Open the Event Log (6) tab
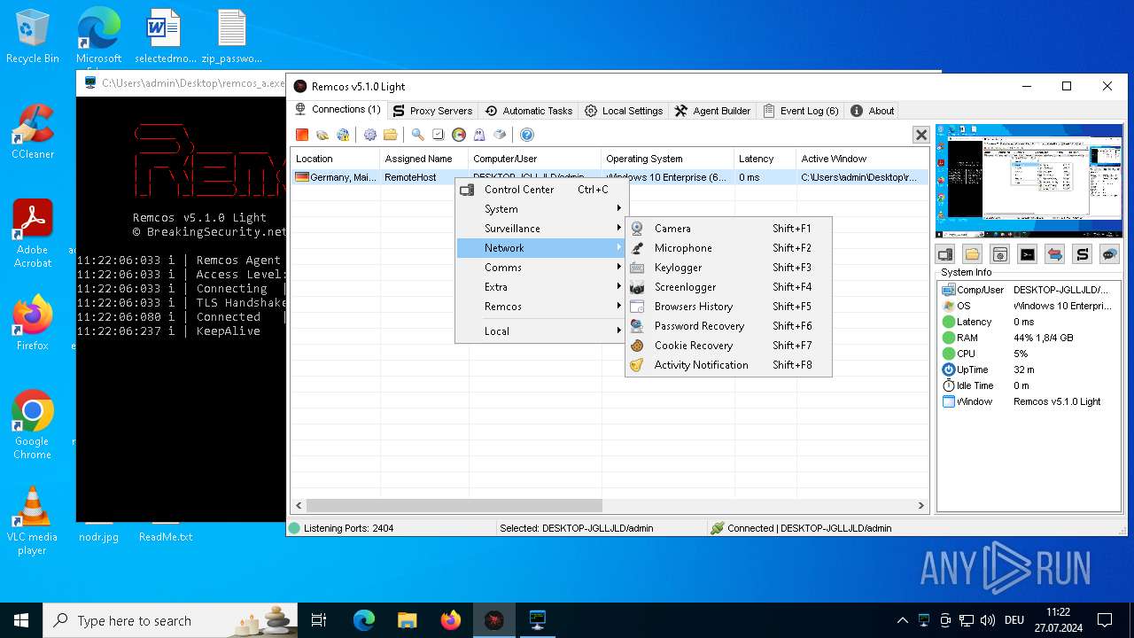Screen dimensions: 1134x638 coord(801,111)
